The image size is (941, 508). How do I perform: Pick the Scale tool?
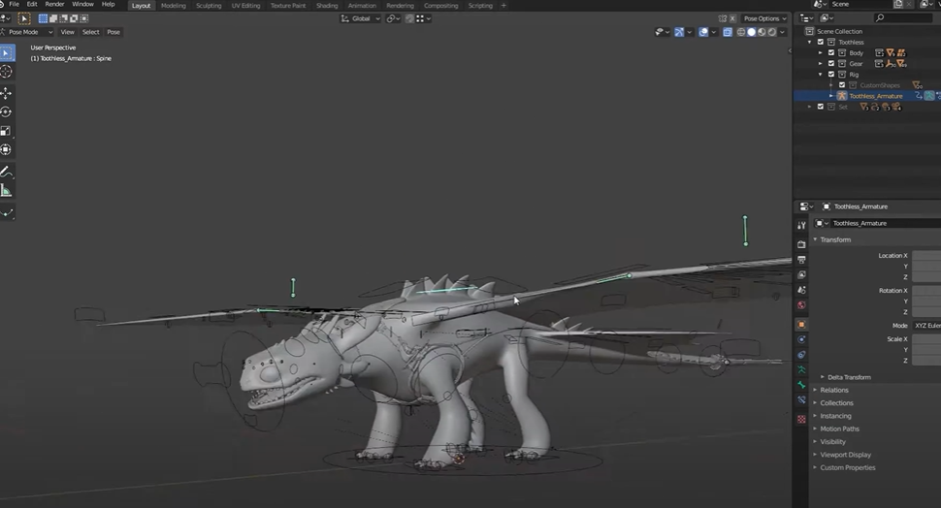[7, 131]
